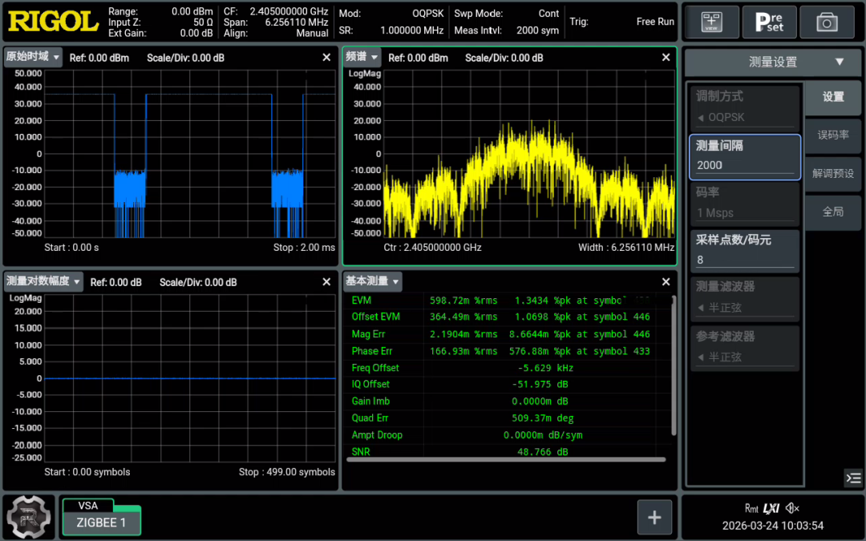Toggle the side menu collapse icon
Screen dimensions: 866x541
[853, 478]
